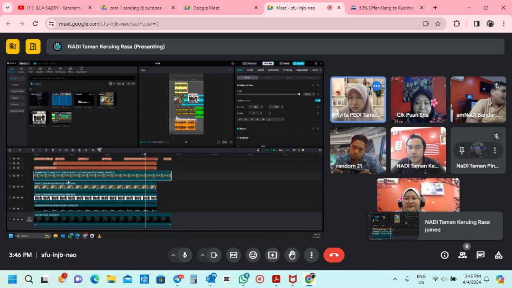The width and height of the screenshot is (512, 288).
Task: Bookmark this page with the star icon
Action: pyautogui.click(x=438, y=24)
